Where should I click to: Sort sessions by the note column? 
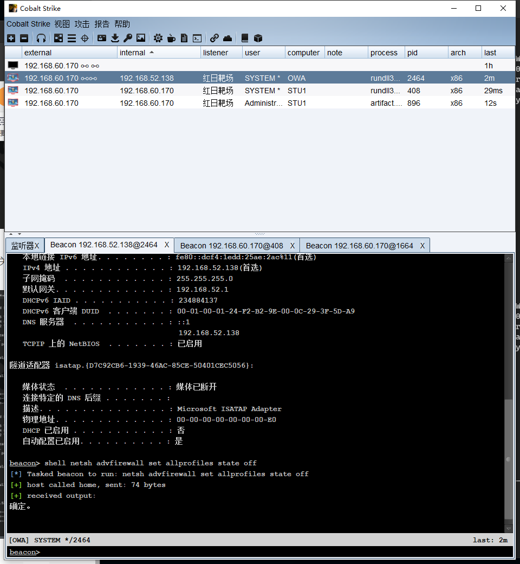[x=346, y=53]
